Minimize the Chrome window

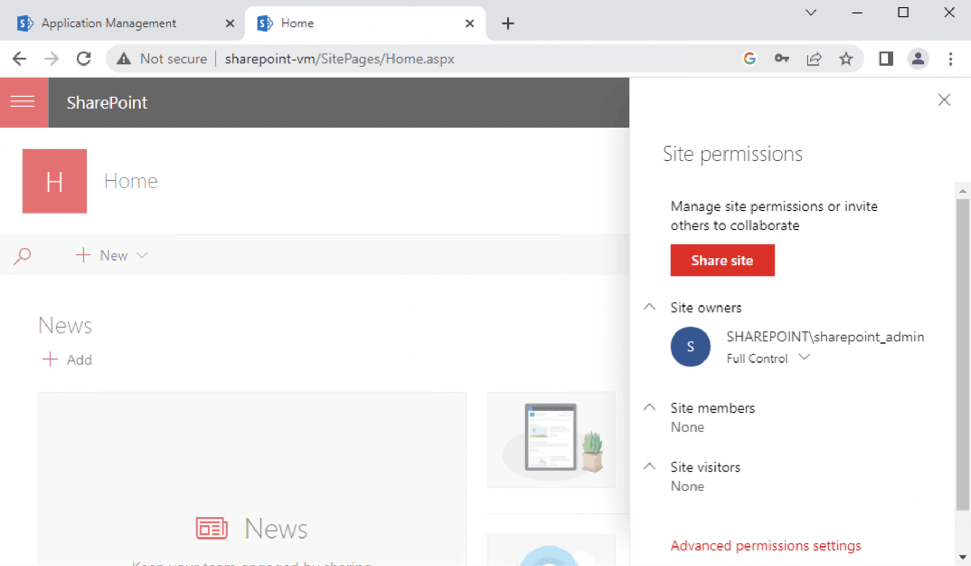(857, 13)
